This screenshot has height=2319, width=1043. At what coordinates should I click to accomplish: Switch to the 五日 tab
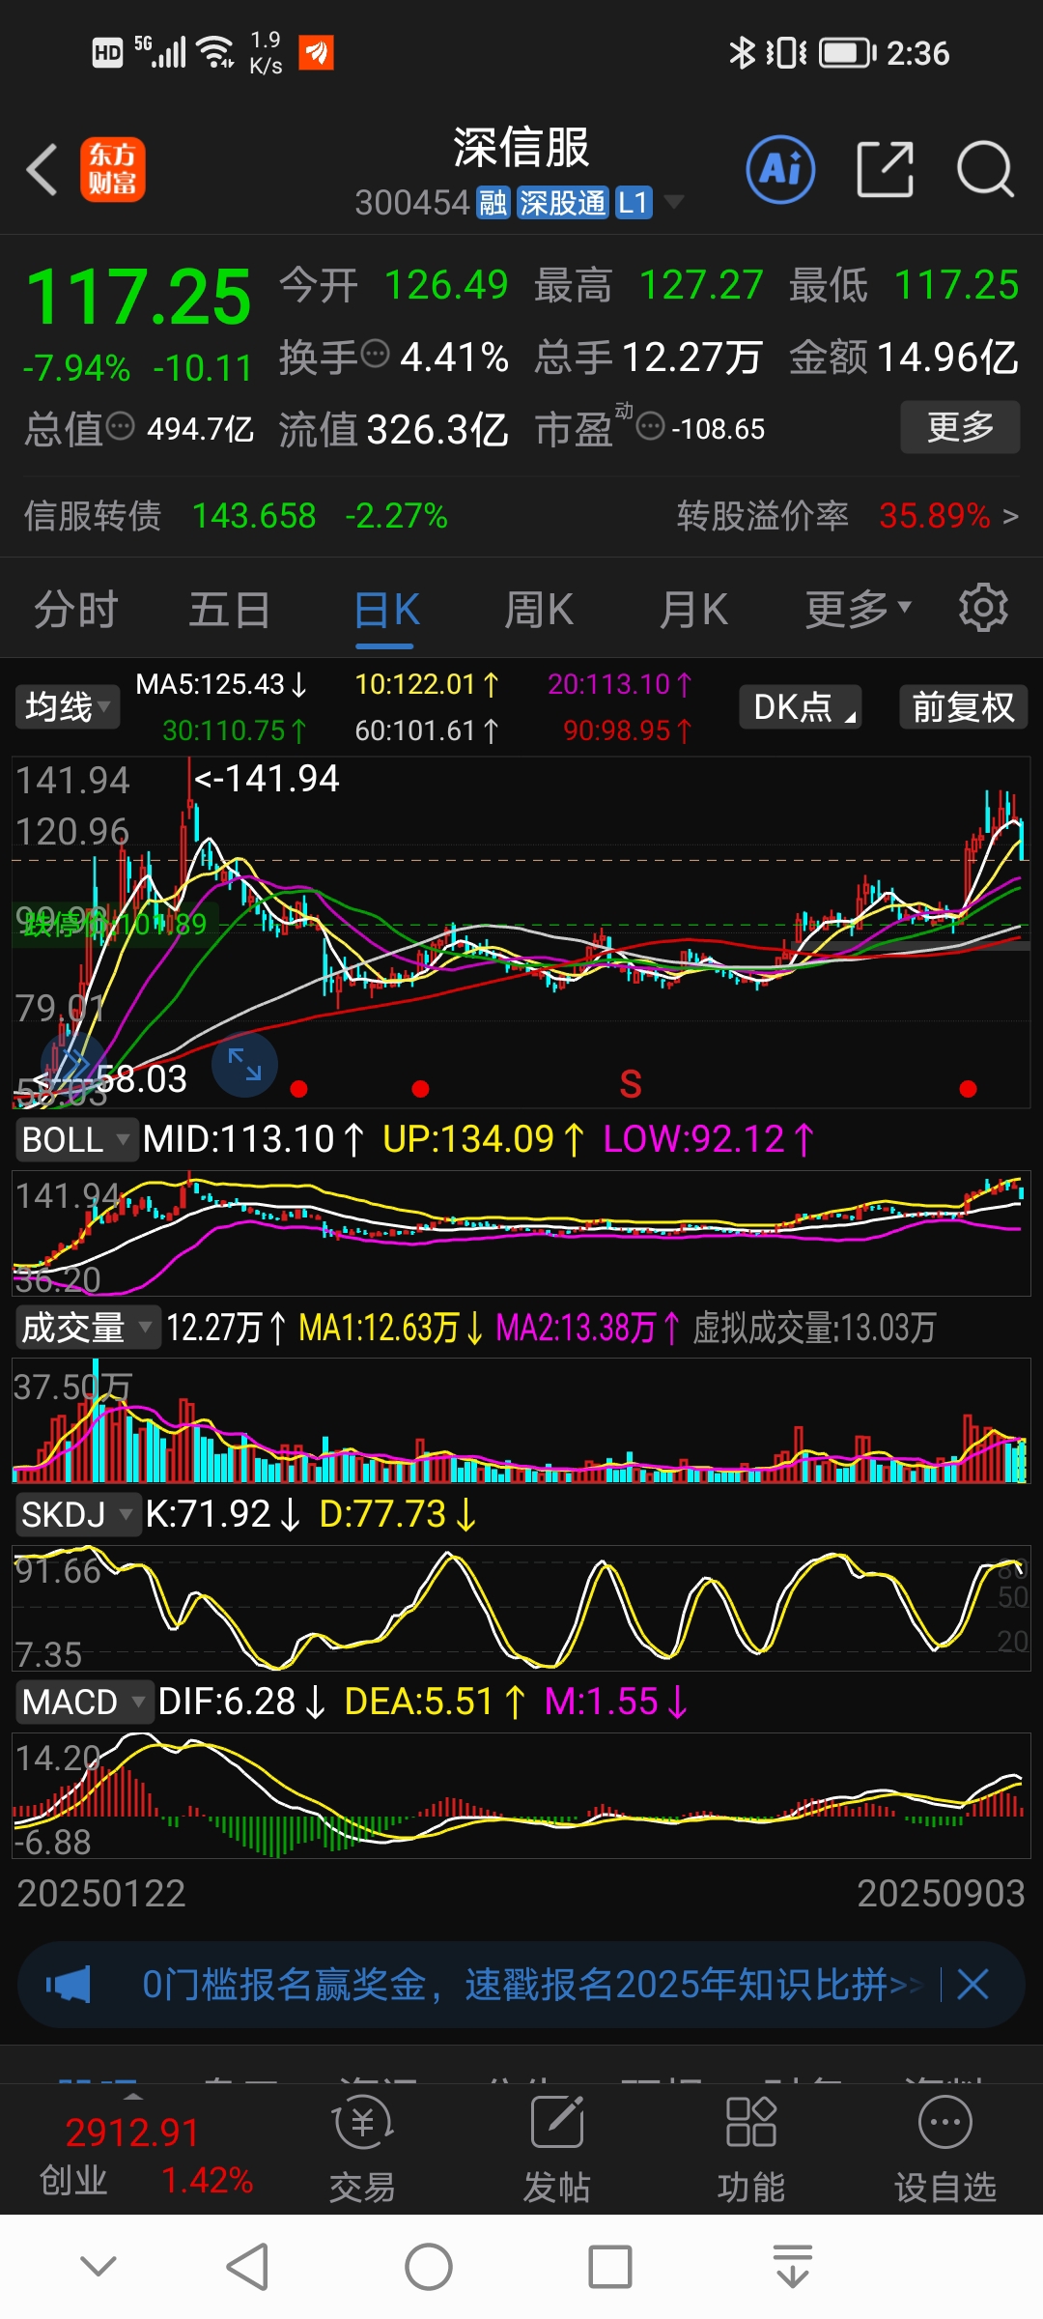tap(229, 610)
